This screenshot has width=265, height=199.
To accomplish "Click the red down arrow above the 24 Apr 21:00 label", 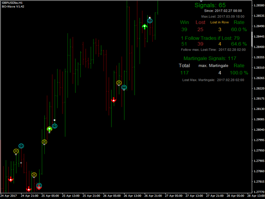I will tap(29, 189).
